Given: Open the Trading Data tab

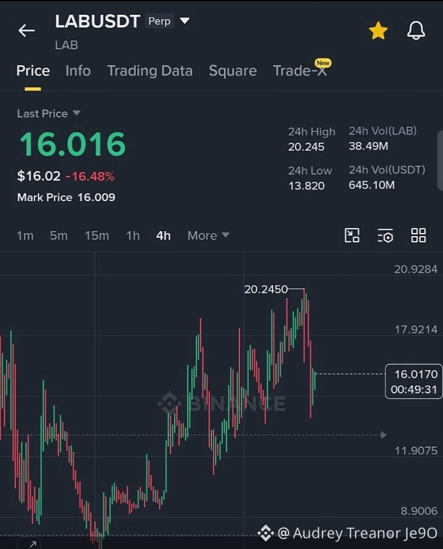Looking at the screenshot, I should point(150,71).
